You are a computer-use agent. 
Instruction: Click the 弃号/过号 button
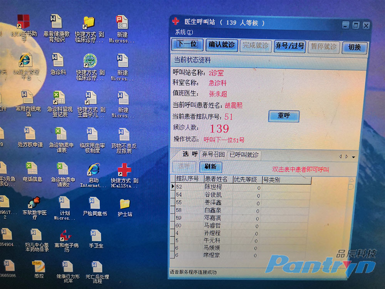pos(290,46)
